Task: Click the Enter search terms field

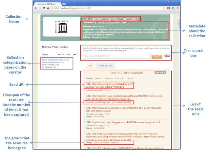Action: [116, 56]
